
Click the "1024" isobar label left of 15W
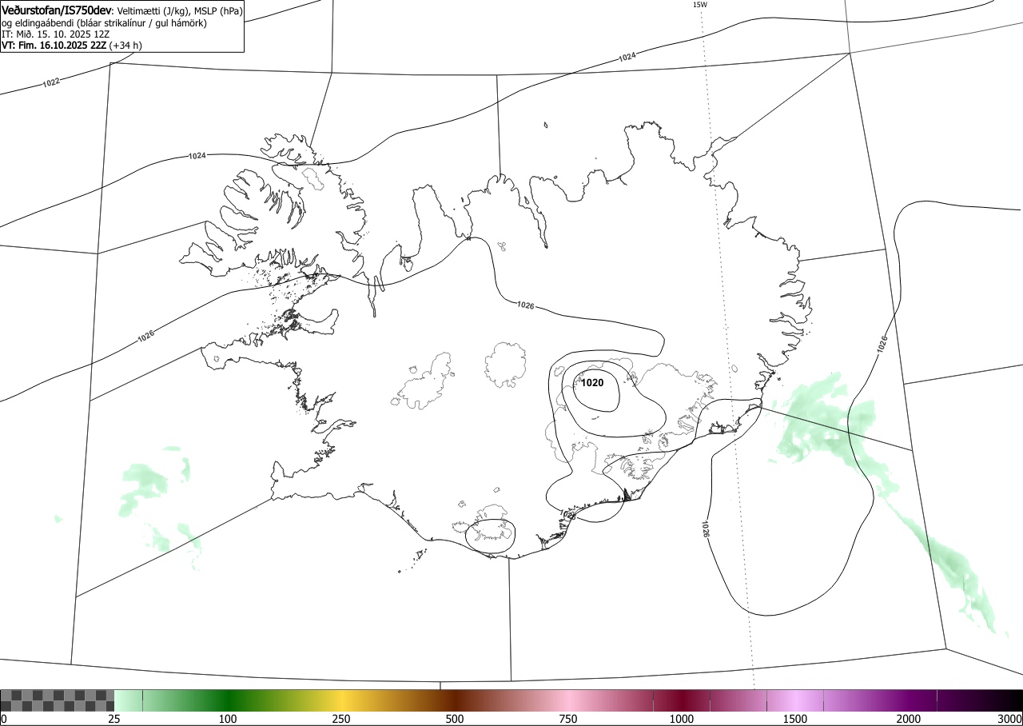[627, 57]
